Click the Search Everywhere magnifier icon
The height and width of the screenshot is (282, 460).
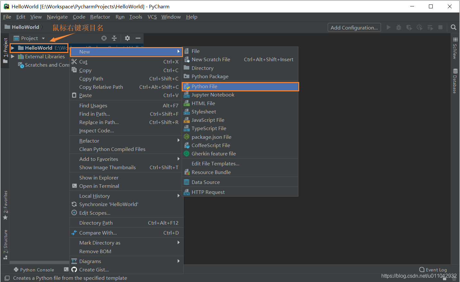(x=453, y=28)
